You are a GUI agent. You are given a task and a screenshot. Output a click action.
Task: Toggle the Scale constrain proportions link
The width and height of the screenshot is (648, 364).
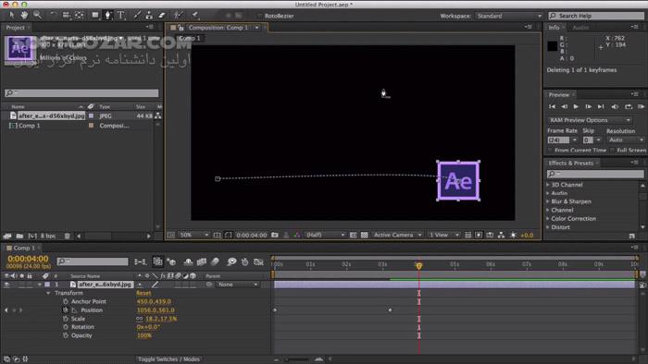pyautogui.click(x=139, y=319)
